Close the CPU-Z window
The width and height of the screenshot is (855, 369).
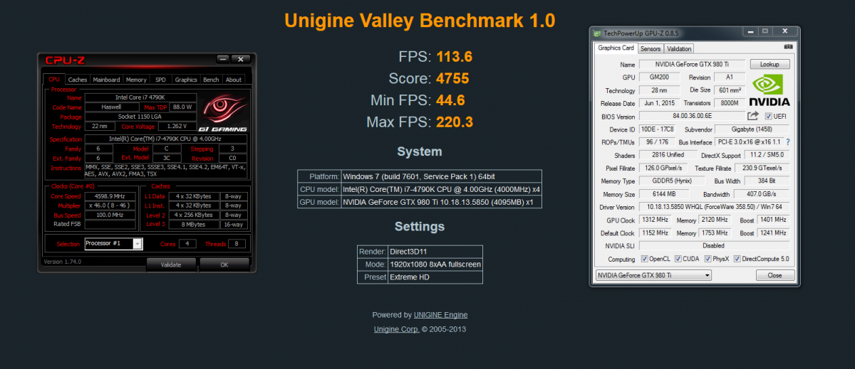pyautogui.click(x=241, y=59)
